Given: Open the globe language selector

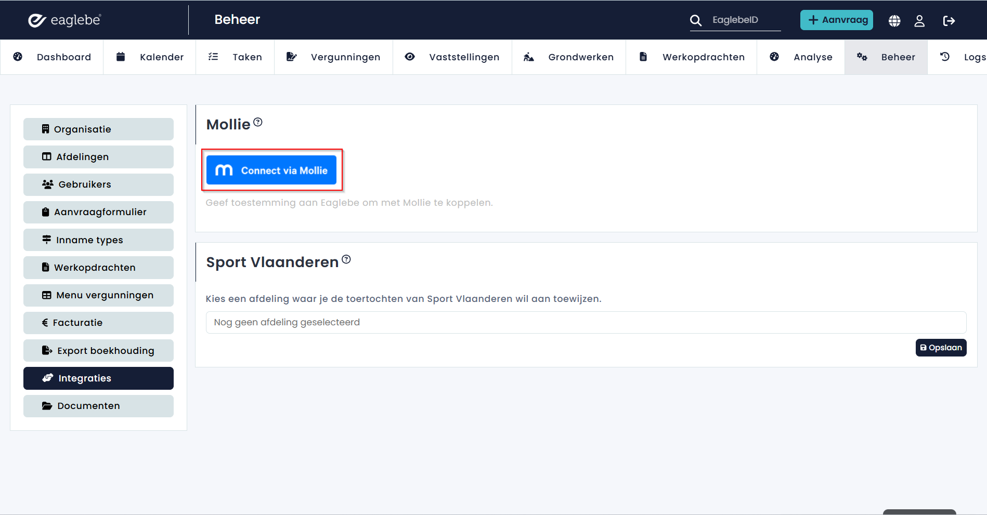Looking at the screenshot, I should [x=894, y=21].
